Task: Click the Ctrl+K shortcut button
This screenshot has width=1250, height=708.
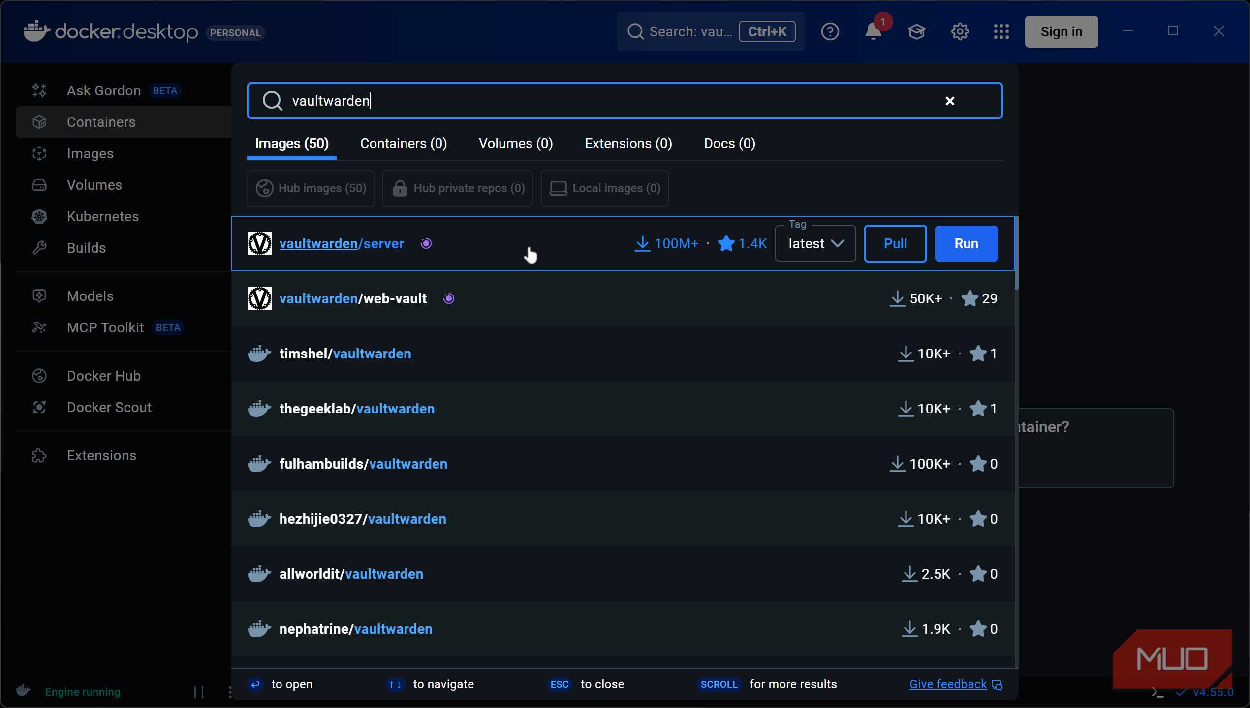Action: [x=767, y=32]
